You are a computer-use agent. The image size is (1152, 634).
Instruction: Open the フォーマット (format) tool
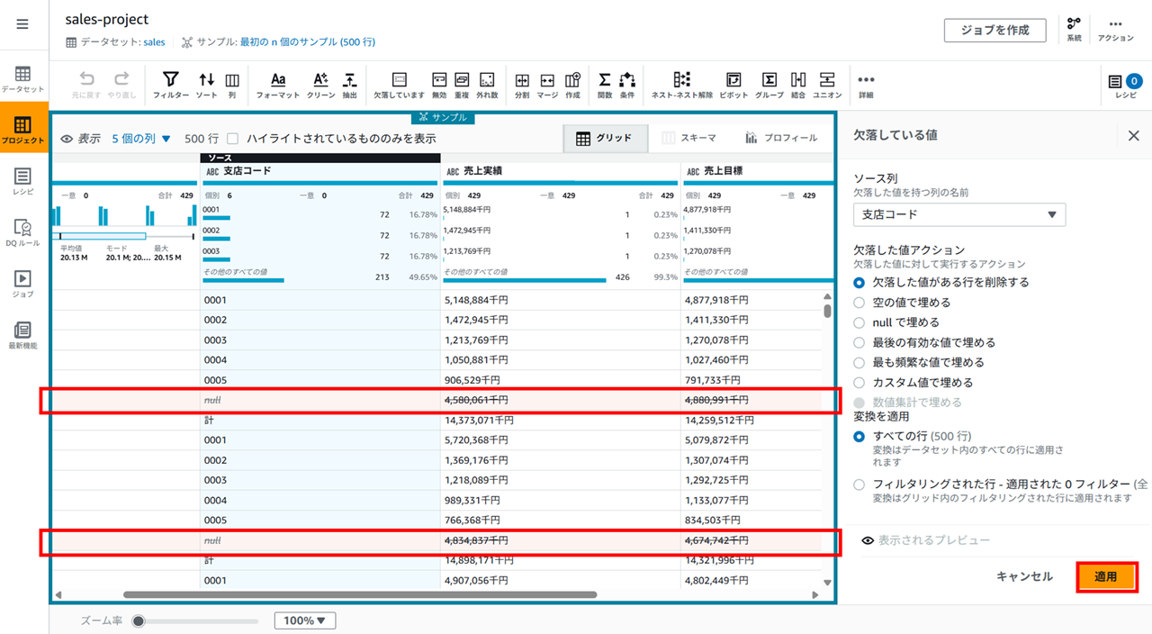tap(278, 85)
